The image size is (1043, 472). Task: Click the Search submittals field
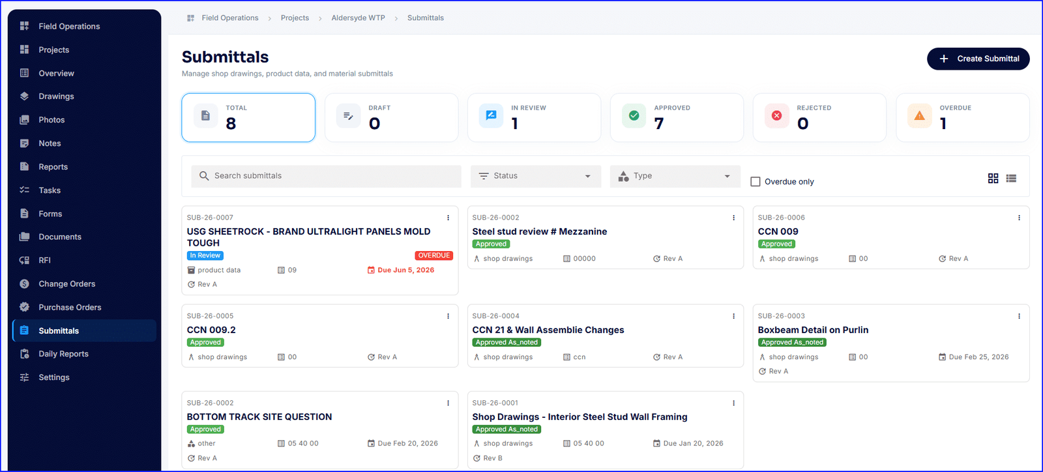point(326,176)
